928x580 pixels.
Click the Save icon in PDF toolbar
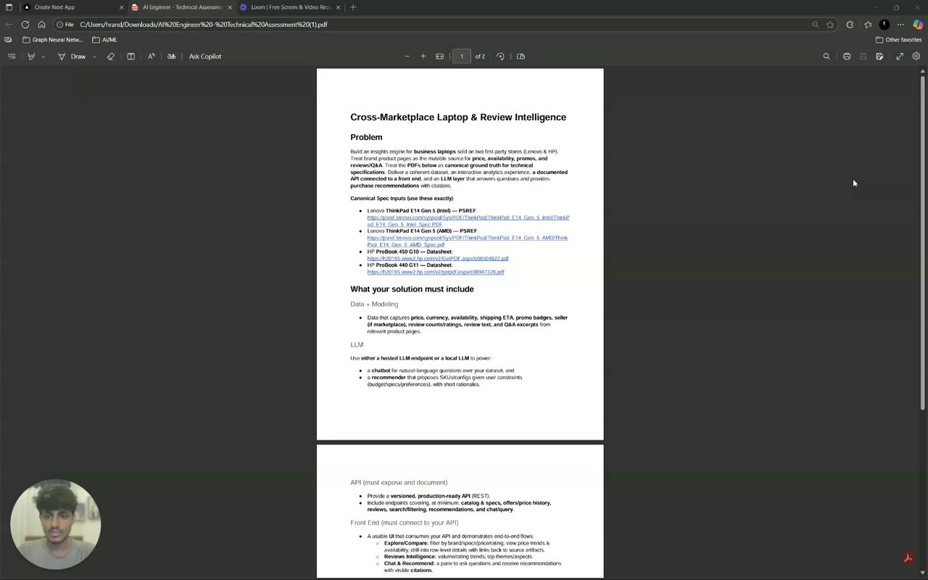[x=863, y=57]
